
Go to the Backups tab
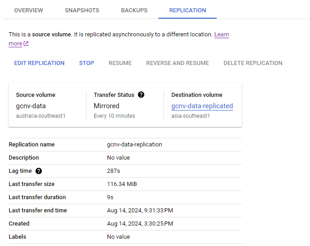[x=134, y=10]
